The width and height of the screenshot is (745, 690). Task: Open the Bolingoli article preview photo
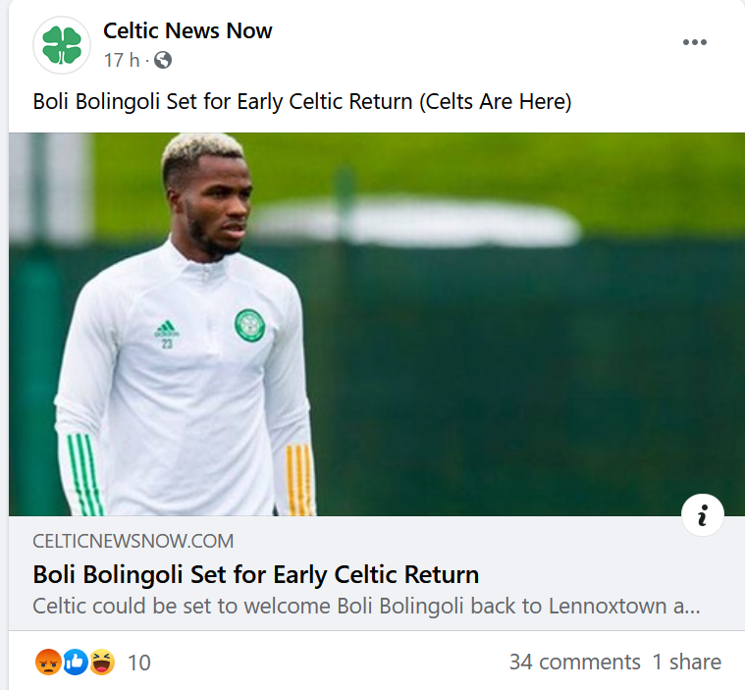click(377, 324)
